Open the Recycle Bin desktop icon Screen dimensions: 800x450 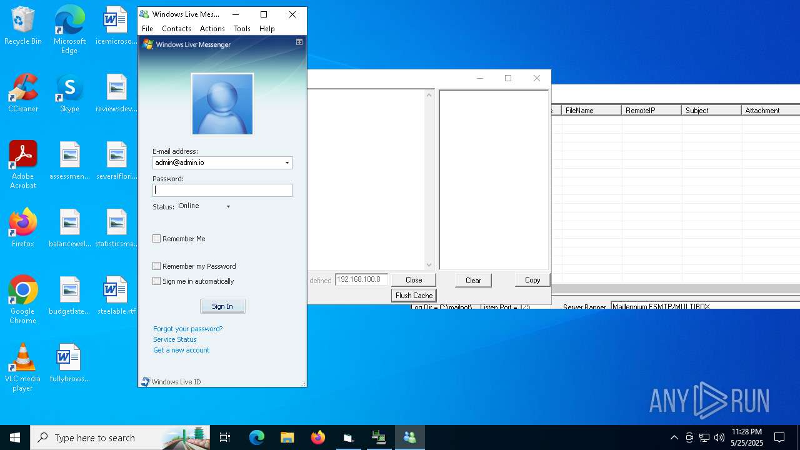point(23,26)
